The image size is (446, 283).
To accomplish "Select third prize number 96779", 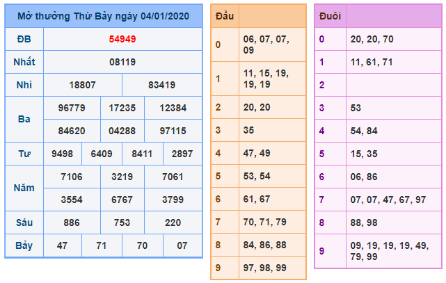I will click(73, 108).
